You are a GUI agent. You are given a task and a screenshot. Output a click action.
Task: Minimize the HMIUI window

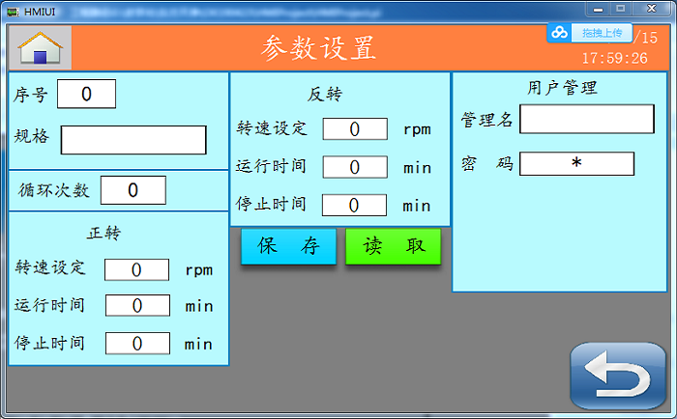click(597, 8)
